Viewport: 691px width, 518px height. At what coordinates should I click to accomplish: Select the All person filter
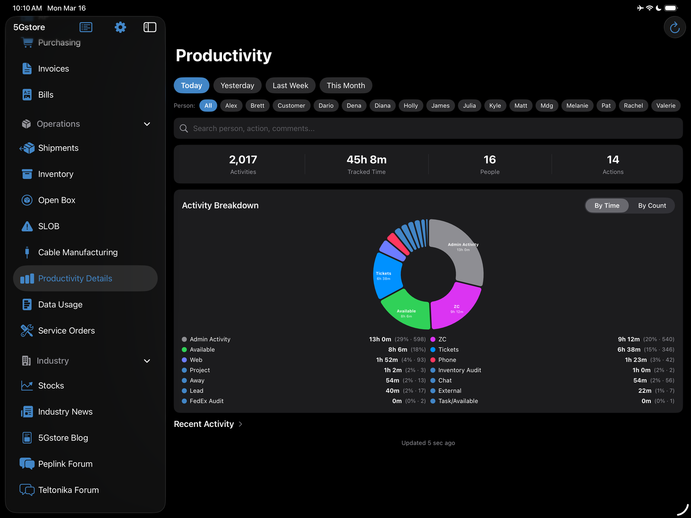click(x=208, y=105)
